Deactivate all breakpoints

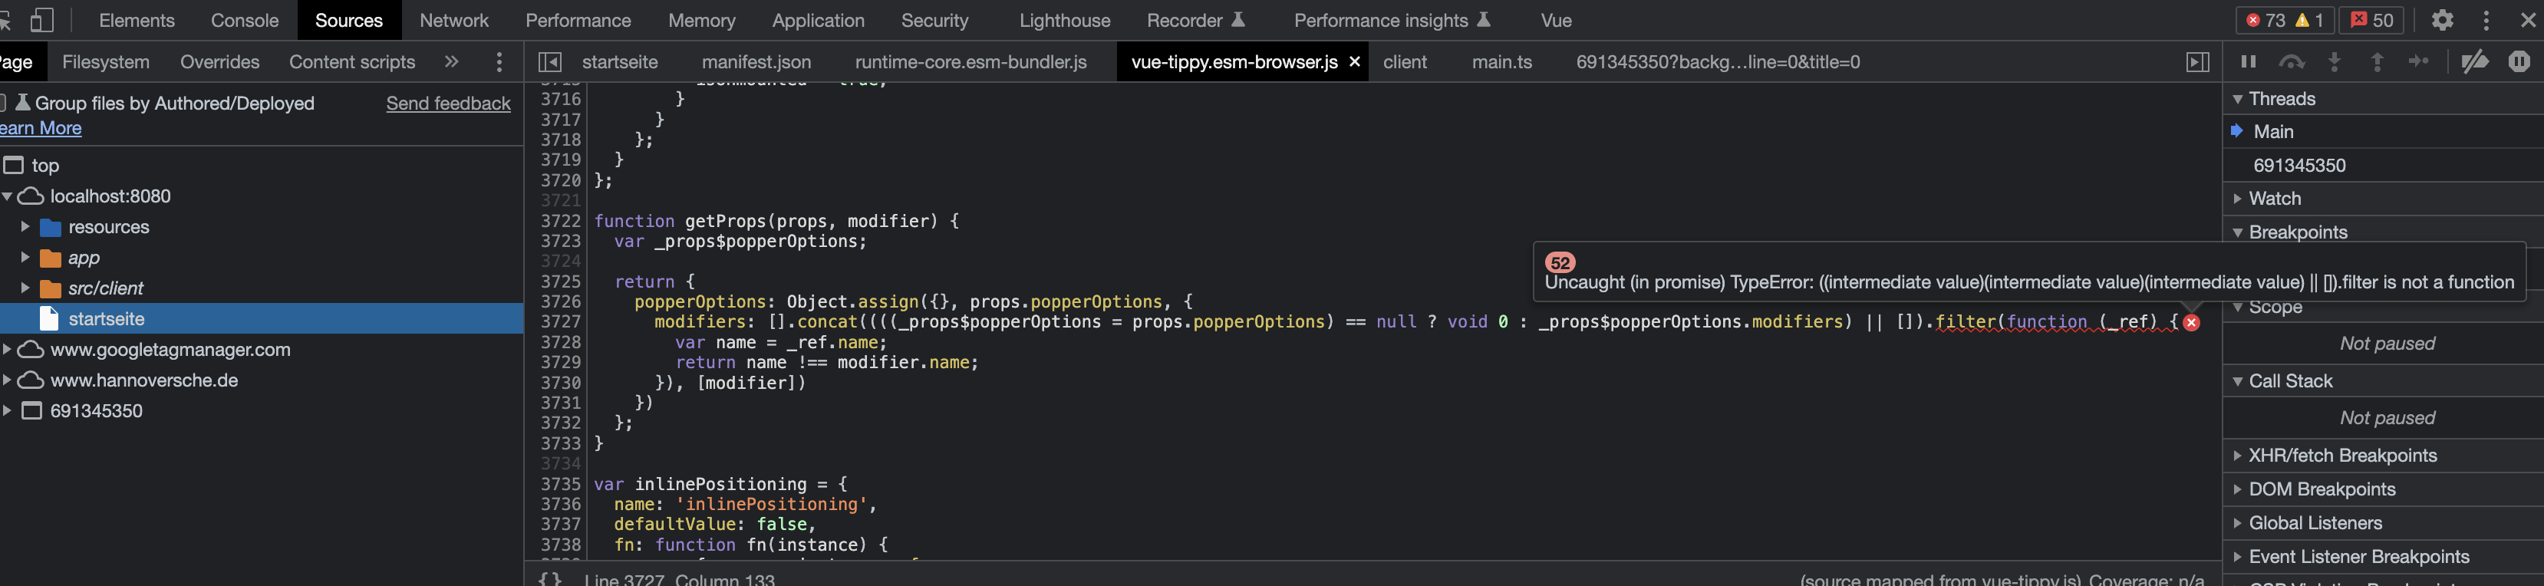[2474, 61]
